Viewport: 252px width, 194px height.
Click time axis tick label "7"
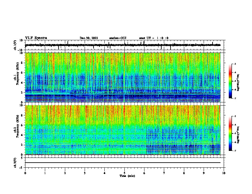[164, 173]
